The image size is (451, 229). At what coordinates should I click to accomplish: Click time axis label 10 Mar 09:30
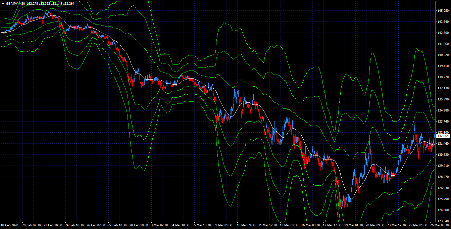pos(246,225)
